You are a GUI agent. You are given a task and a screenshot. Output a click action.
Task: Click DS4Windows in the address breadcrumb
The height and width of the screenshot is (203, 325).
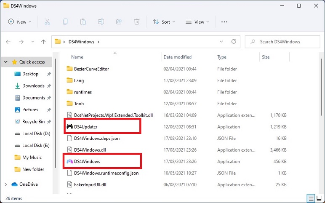tap(81, 42)
